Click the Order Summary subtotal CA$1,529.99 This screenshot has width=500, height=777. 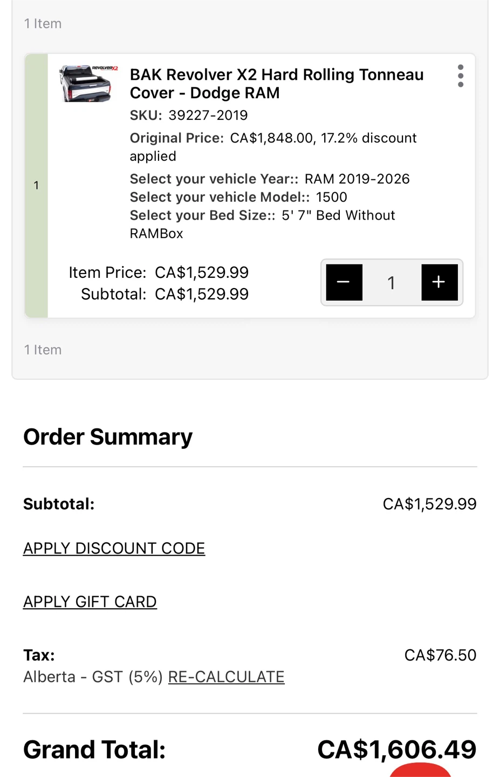pos(429,504)
